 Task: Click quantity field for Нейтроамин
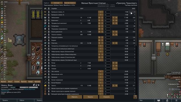click(x=107, y=18)
